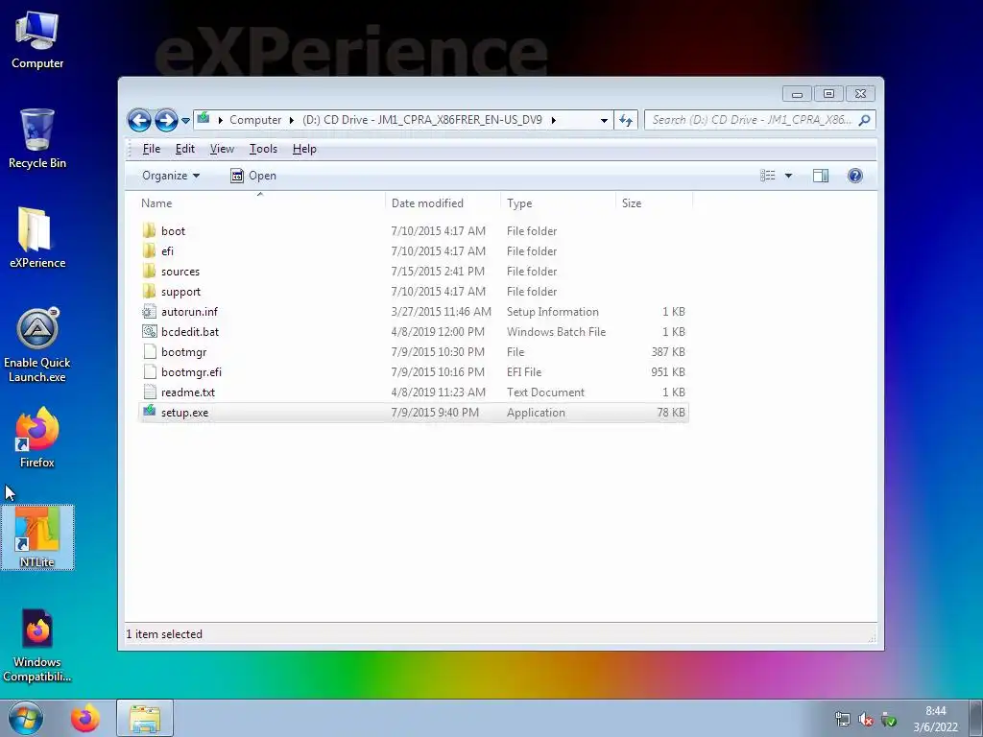
Task: Open the address bar history dropdown
Action: point(604,120)
